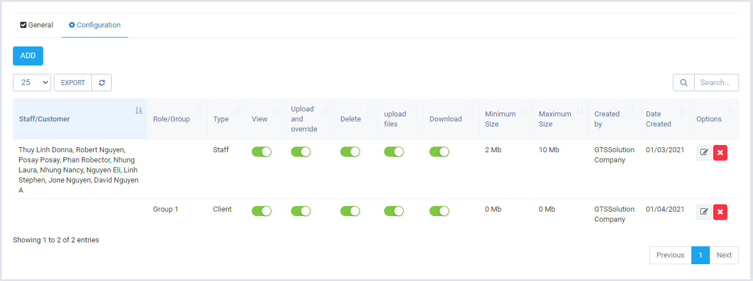This screenshot has height=281, width=753.
Task: Edit the Group 1 Client row
Action: pos(704,212)
